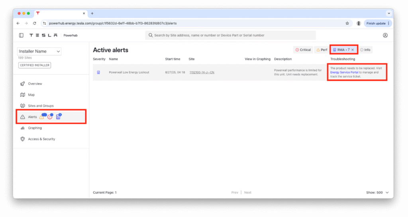Open the browser tab list chevron

(x=389, y=13)
